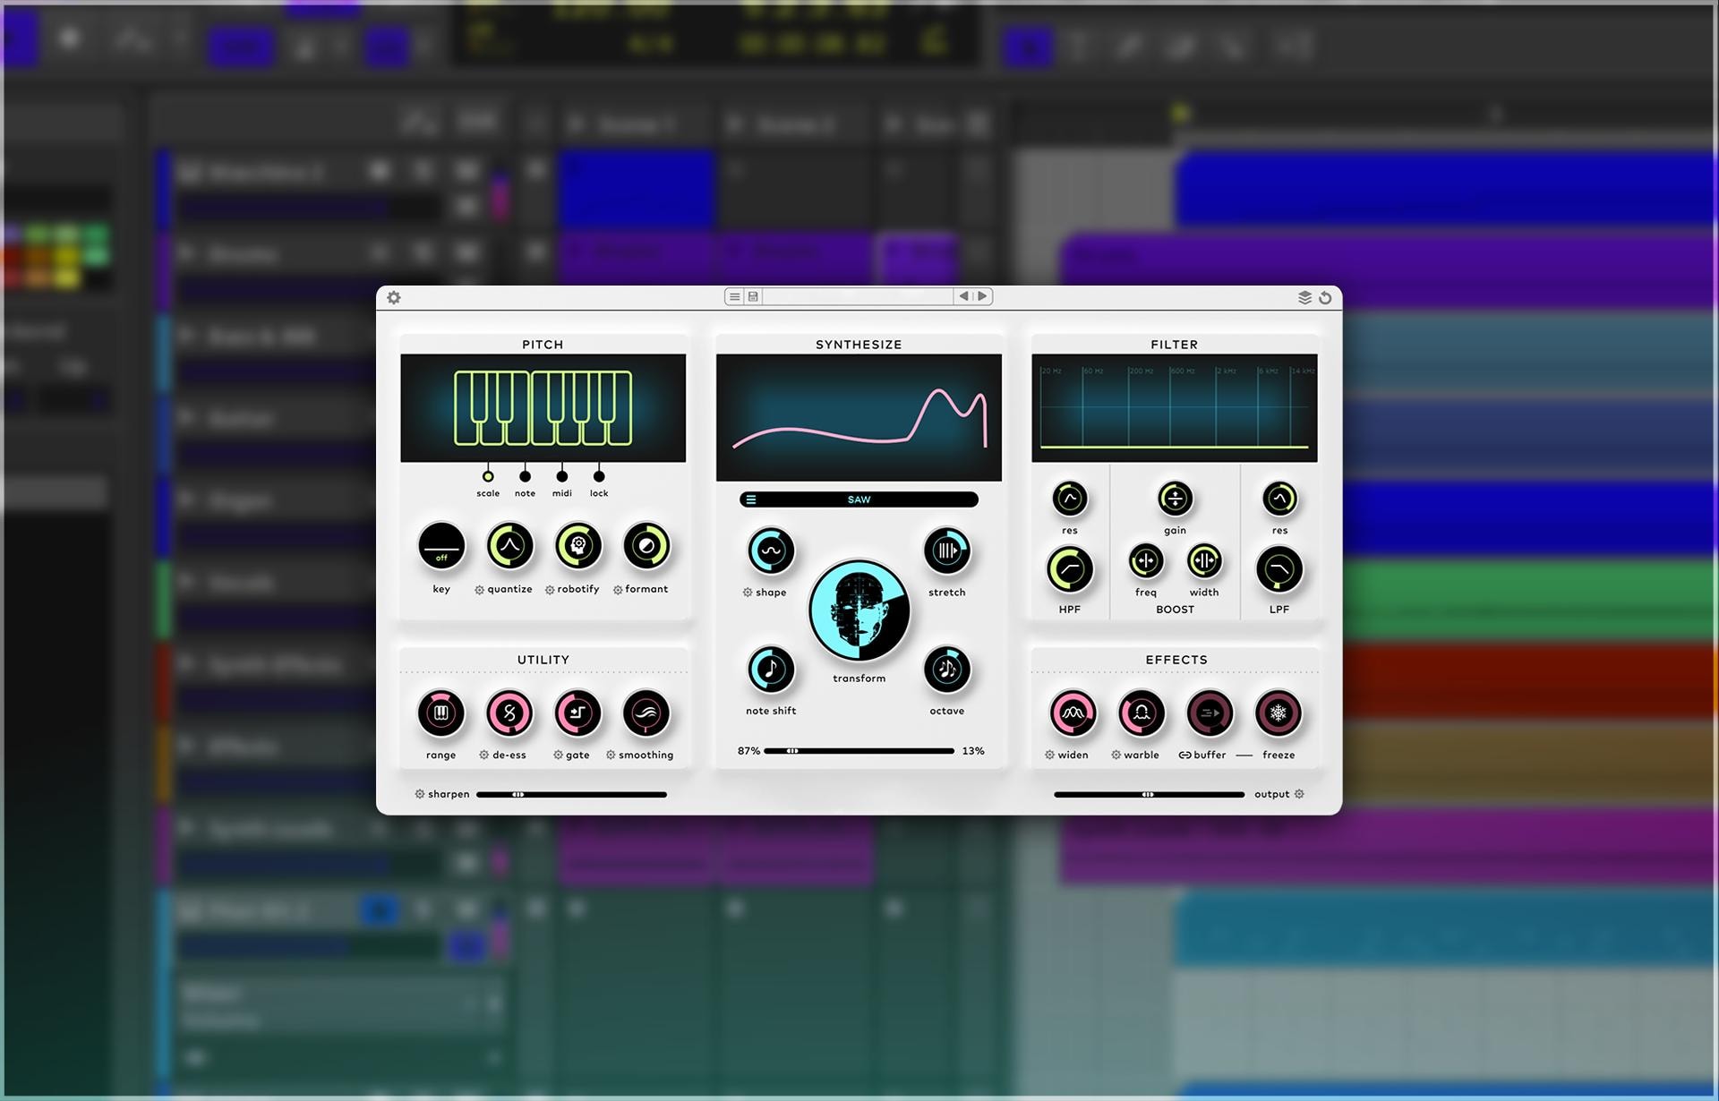Open smoothing settings gear
Viewport: 1719px width, 1101px height.
point(611,755)
